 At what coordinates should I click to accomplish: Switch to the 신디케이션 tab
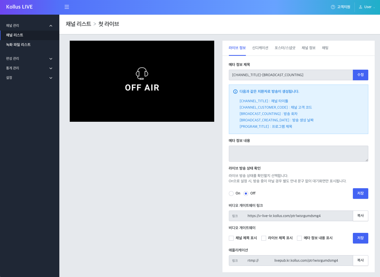pos(260,48)
